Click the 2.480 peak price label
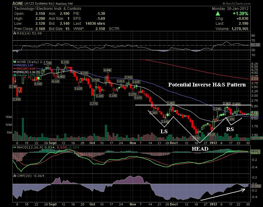The width and height of the screenshot is (263, 207). pyautogui.click(x=171, y=103)
